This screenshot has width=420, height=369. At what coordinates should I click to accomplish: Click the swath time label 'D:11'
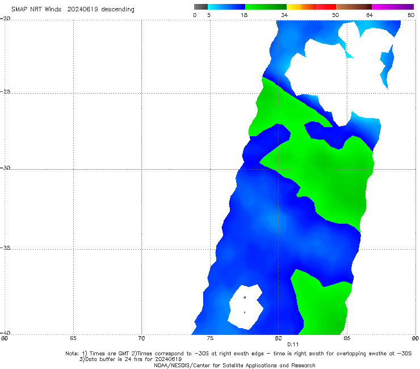coord(293,345)
